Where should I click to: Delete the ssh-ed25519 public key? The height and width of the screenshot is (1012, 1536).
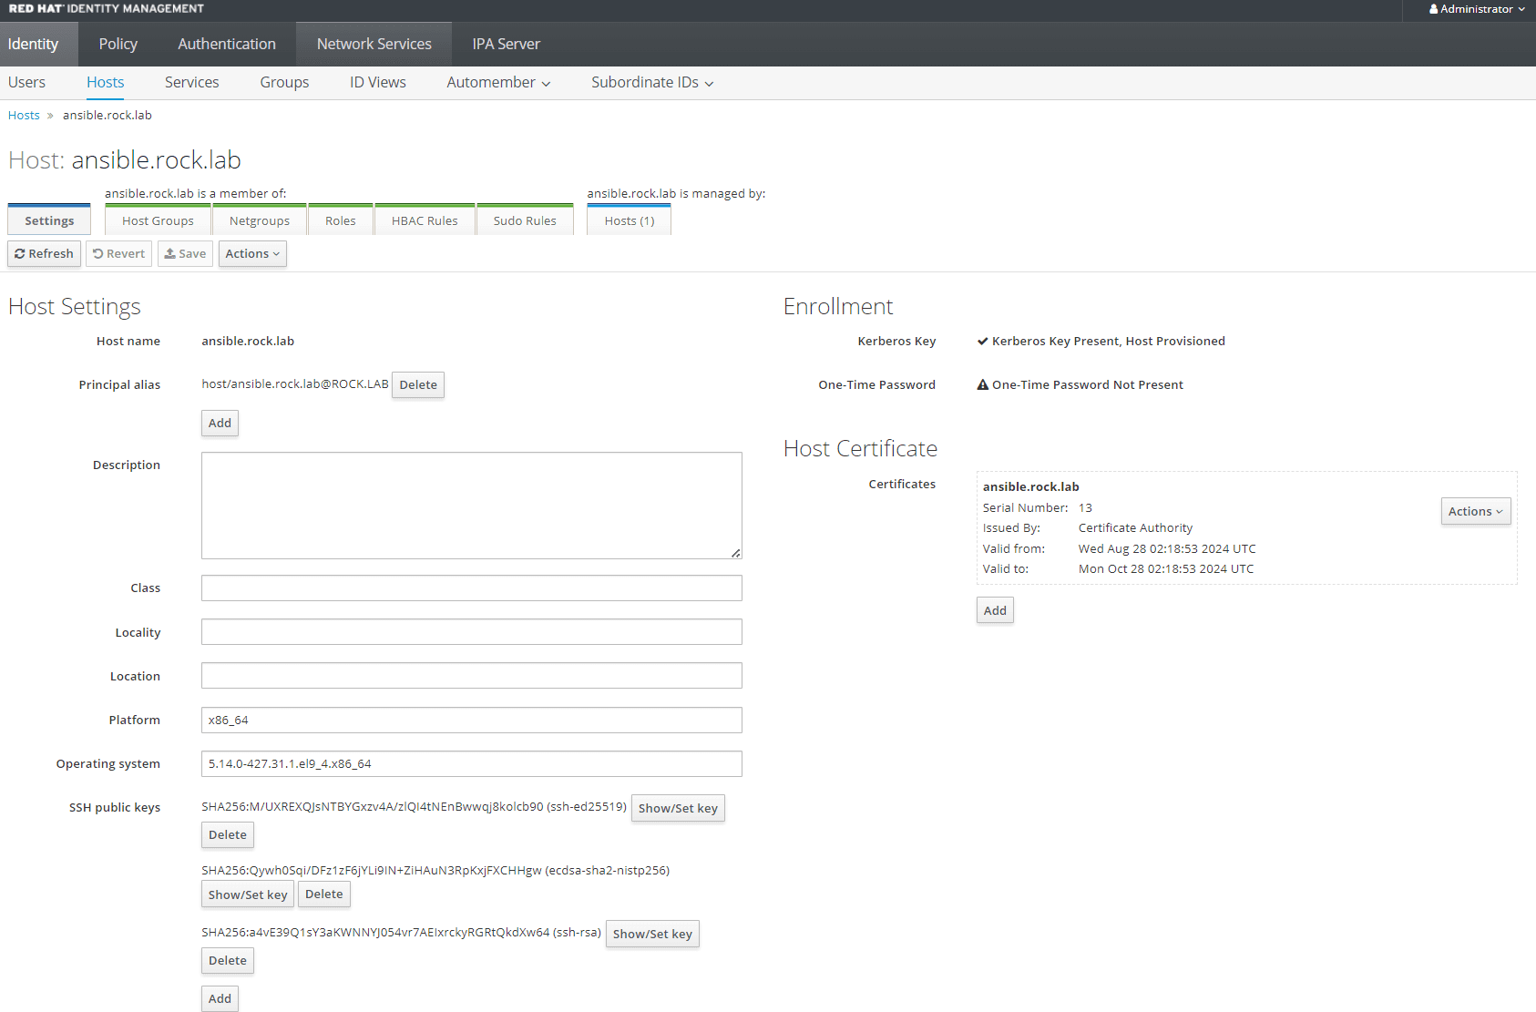pos(228,834)
